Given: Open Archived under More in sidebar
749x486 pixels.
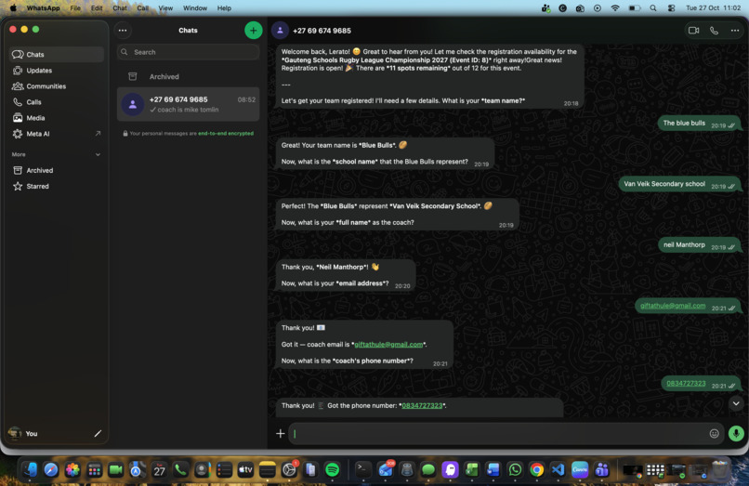Looking at the screenshot, I should click(57, 170).
